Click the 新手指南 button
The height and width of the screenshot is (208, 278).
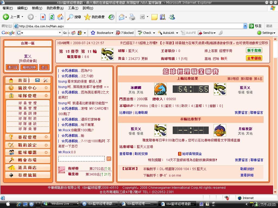point(254,50)
